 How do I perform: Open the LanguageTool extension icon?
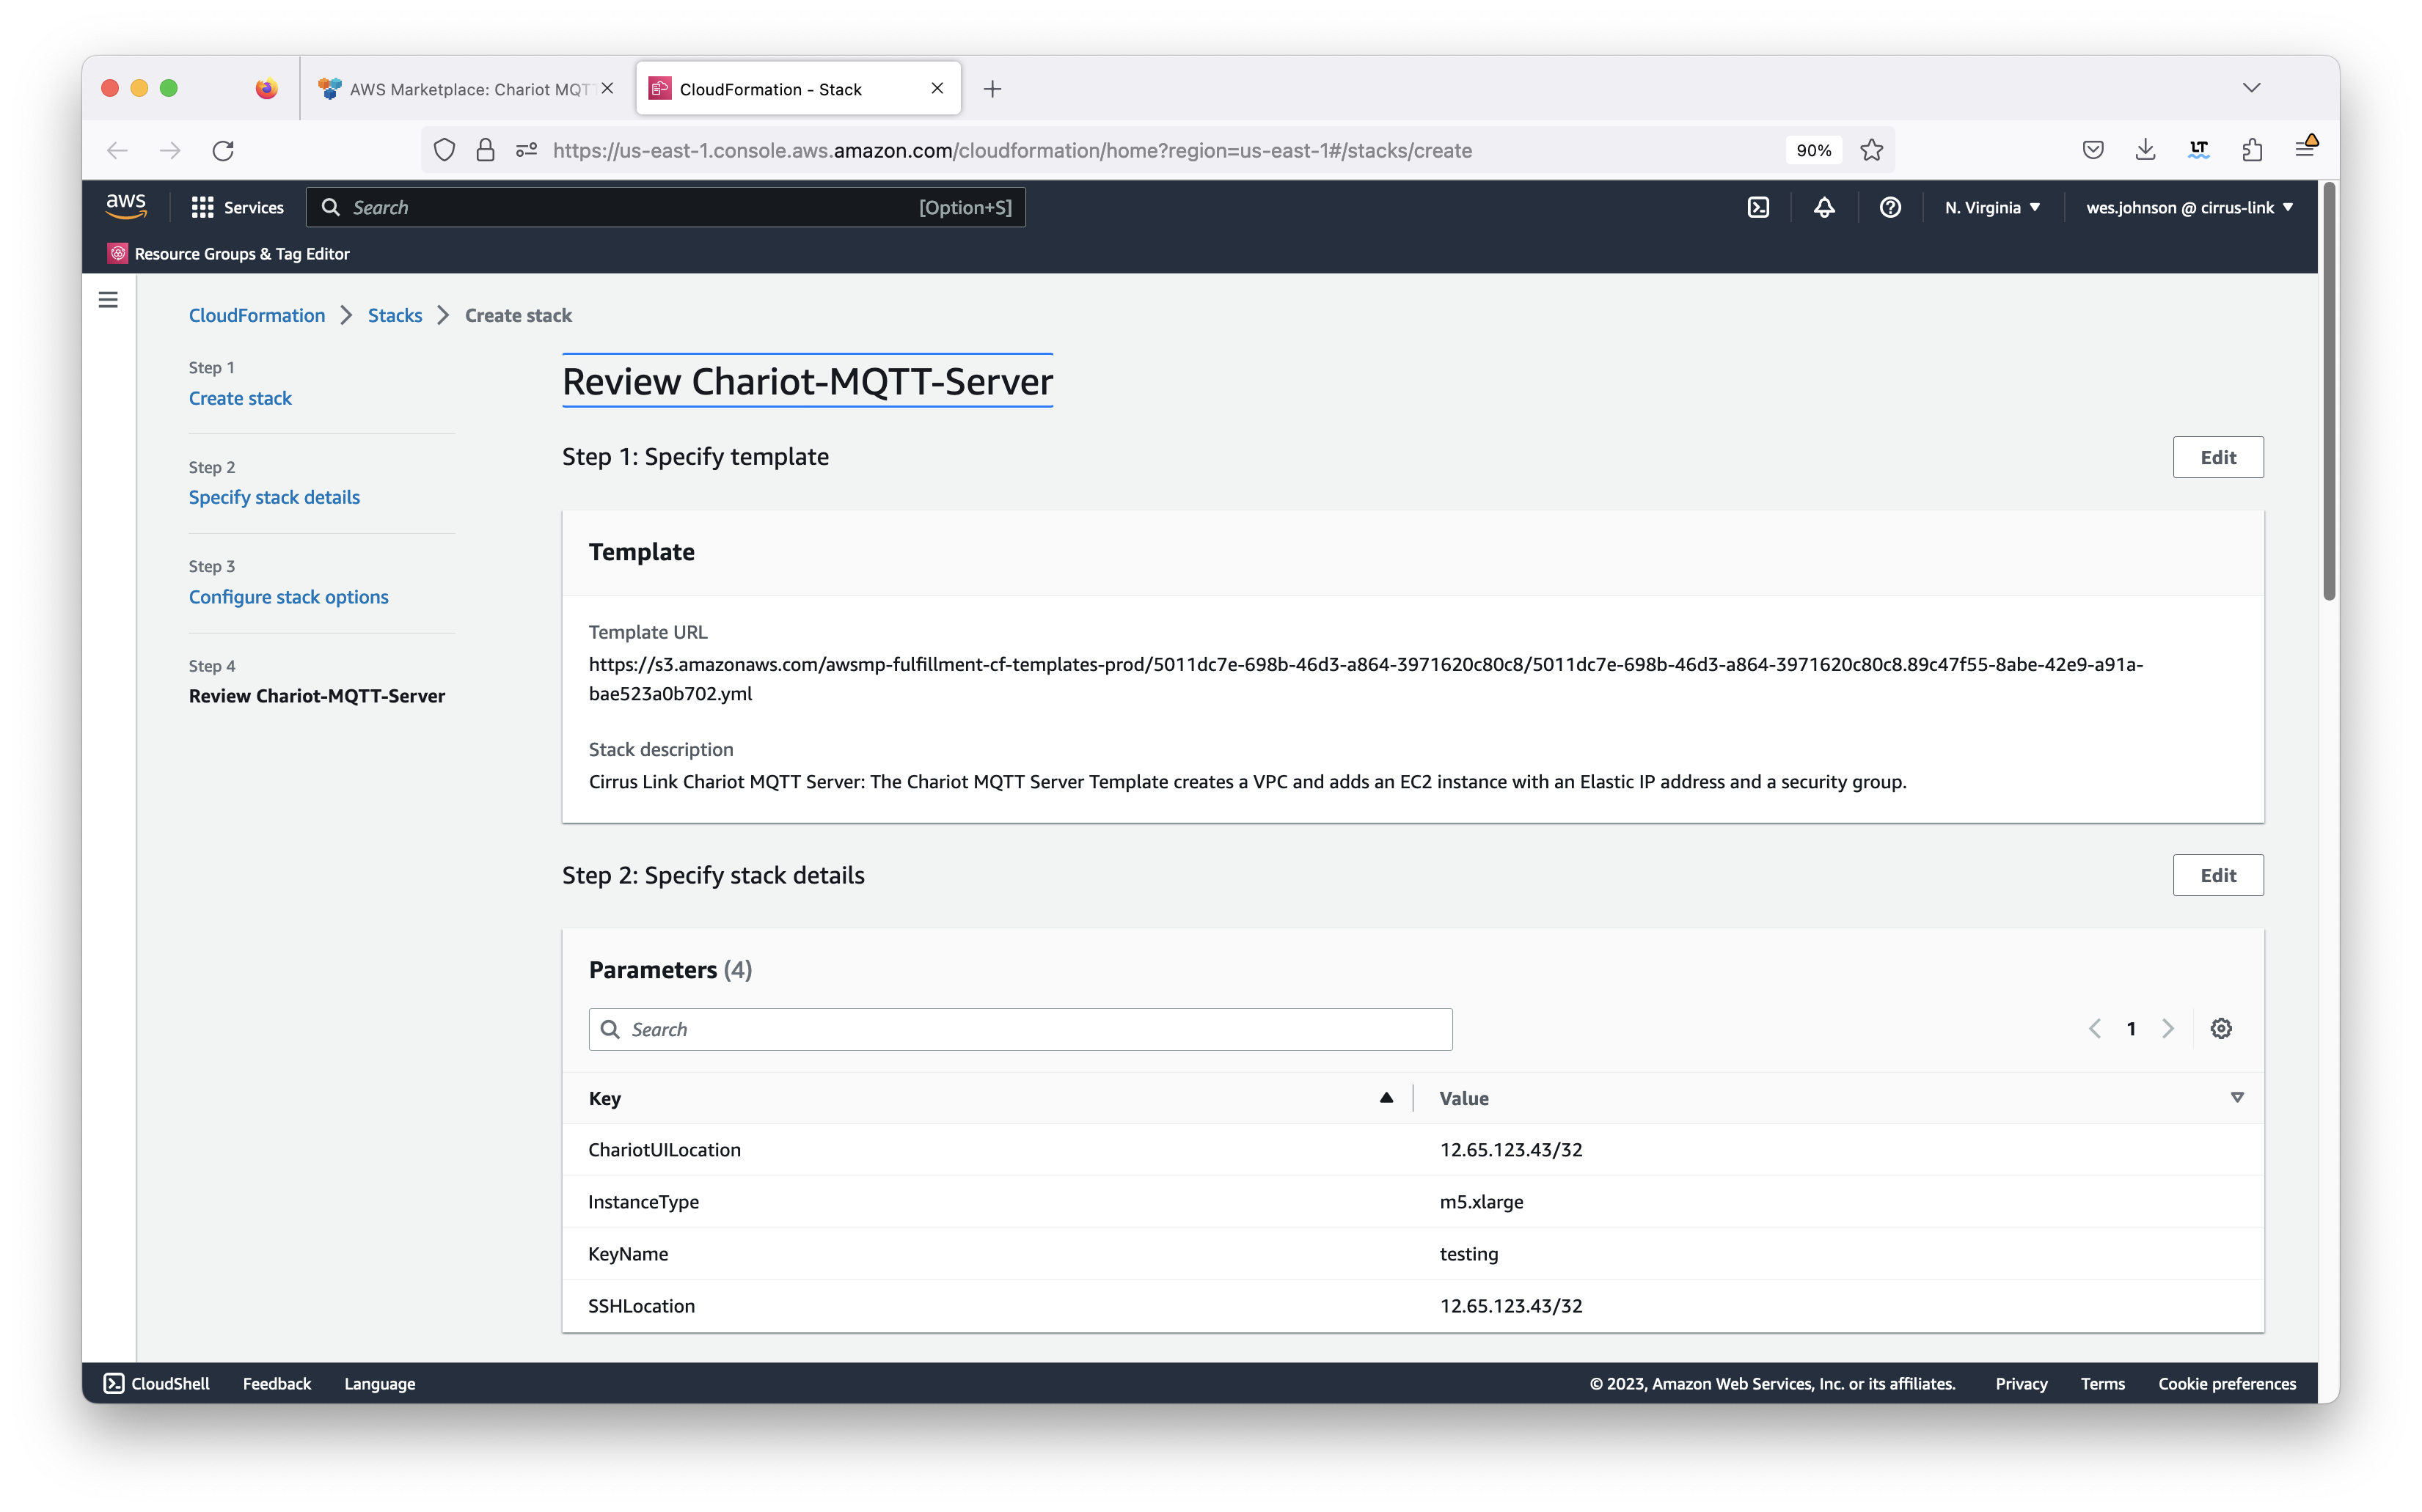click(x=2198, y=150)
